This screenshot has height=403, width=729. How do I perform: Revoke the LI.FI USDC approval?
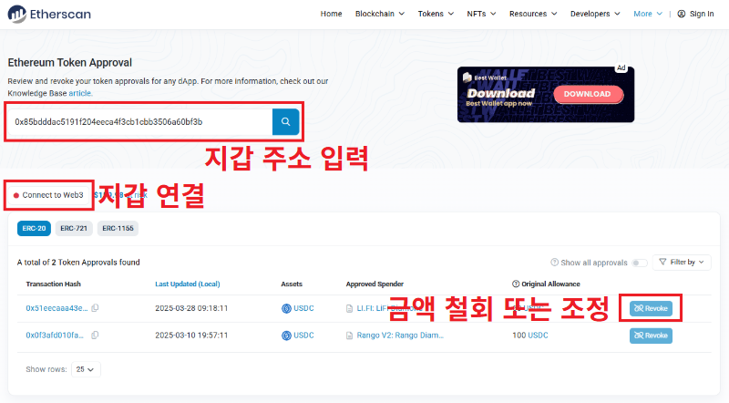tap(651, 308)
